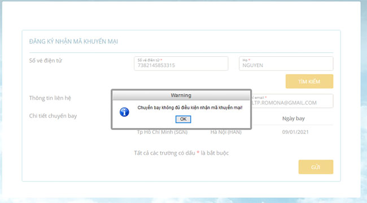Image resolution: width=367 pixels, height=203 pixels.
Task: Click the required fields note text
Action: [181, 153]
